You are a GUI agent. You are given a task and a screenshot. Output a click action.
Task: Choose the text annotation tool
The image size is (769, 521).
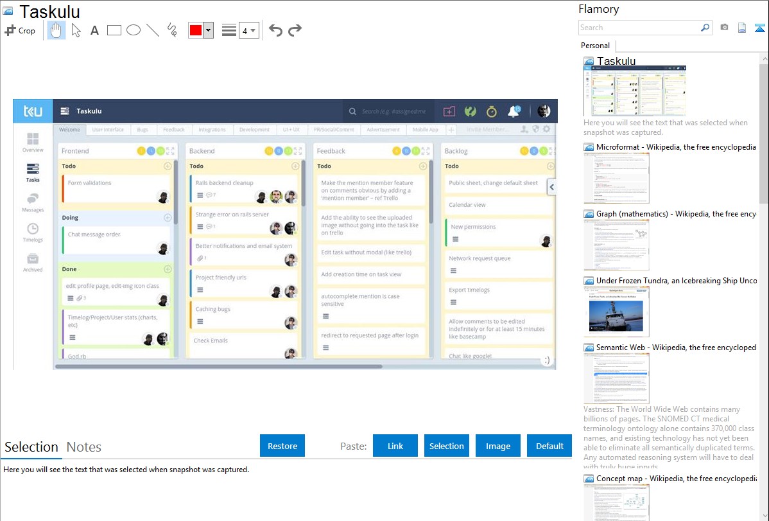click(x=94, y=30)
